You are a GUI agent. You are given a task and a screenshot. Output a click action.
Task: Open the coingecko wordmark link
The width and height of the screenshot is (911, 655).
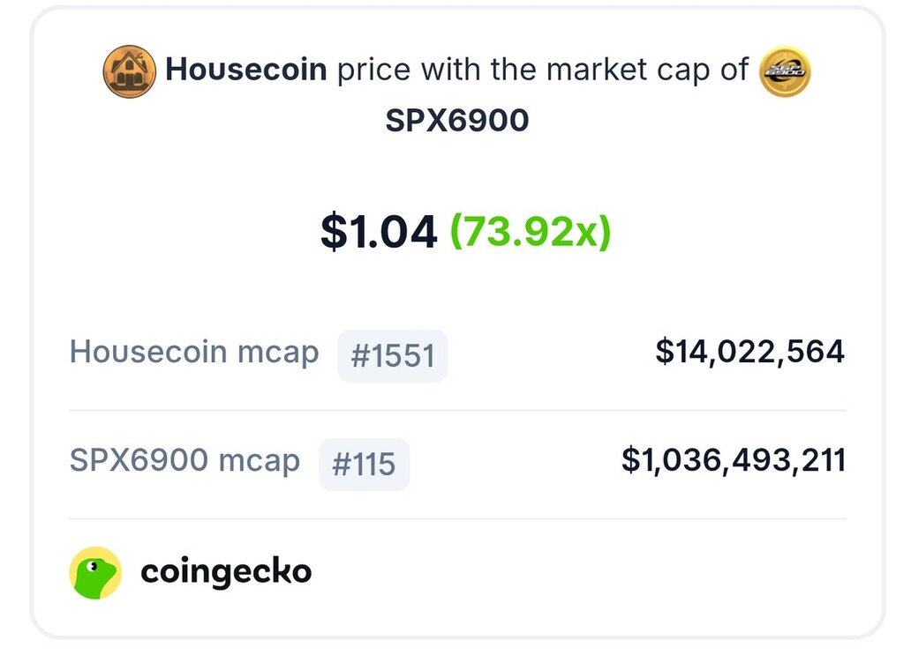coord(226,572)
